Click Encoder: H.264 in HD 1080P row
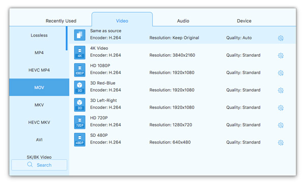Viewport: 305px width, 186px height. click(105, 72)
